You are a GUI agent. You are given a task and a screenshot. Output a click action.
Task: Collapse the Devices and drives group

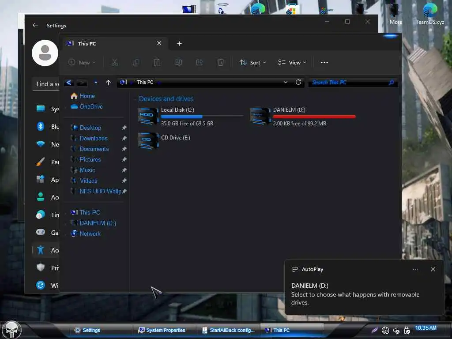coord(135,99)
